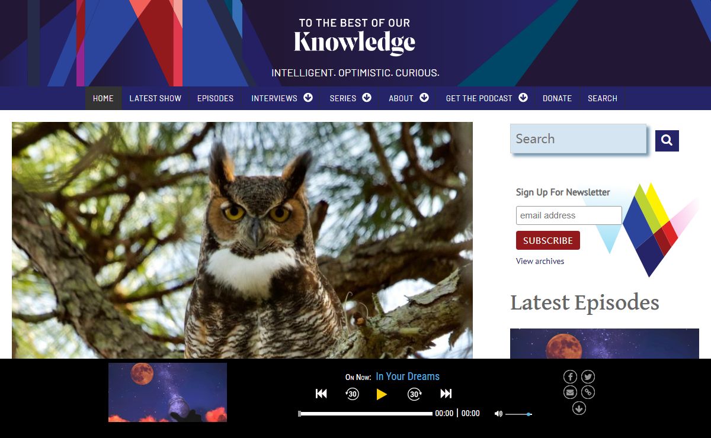Open Episodes nav item
The width and height of the screenshot is (711, 438).
tap(215, 98)
